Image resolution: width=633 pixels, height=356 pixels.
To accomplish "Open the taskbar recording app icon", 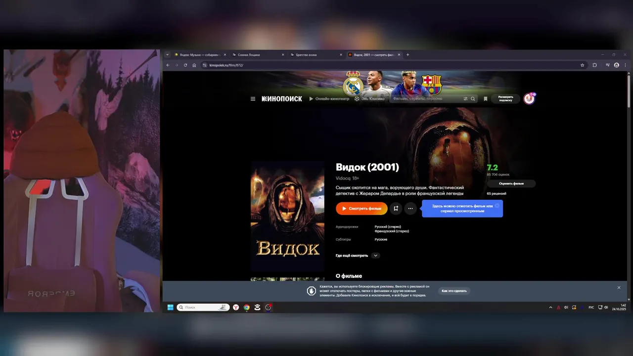I will pyautogui.click(x=268, y=307).
